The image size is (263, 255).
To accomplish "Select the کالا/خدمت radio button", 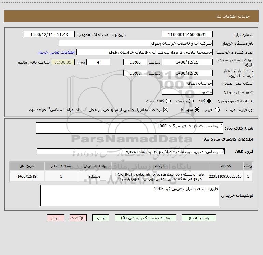I will click(168, 101).
